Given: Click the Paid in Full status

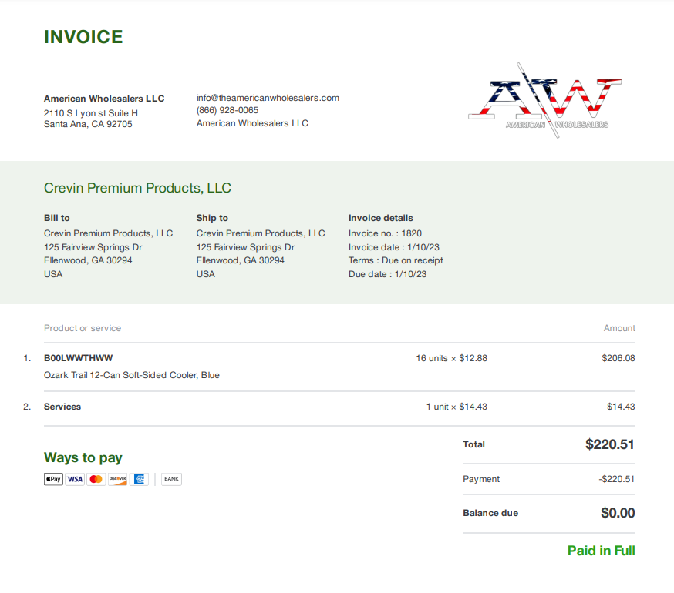Looking at the screenshot, I should click(602, 551).
